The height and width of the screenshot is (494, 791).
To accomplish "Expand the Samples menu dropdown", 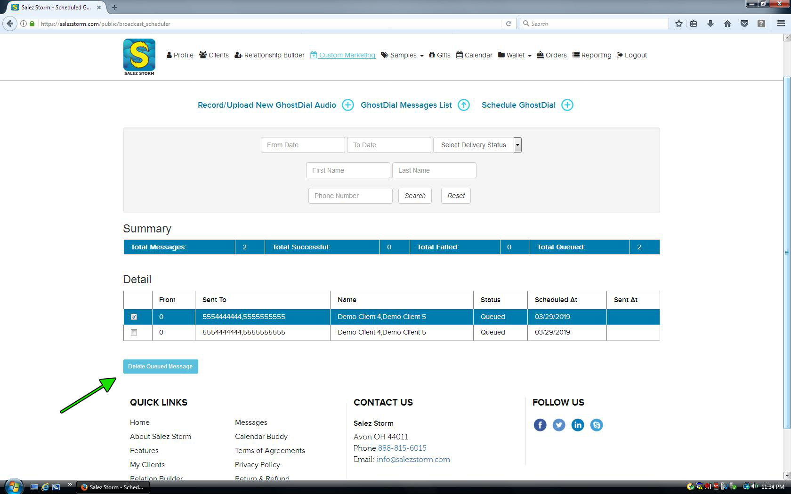I will tap(402, 55).
